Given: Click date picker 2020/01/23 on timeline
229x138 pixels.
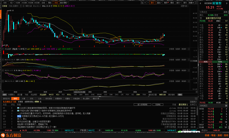Looking at the screenshot, I should coord(80,92).
